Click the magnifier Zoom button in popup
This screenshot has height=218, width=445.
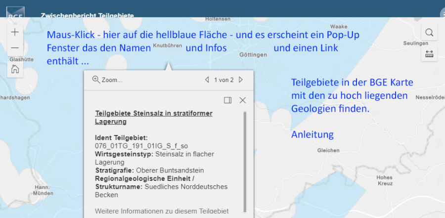107,80
